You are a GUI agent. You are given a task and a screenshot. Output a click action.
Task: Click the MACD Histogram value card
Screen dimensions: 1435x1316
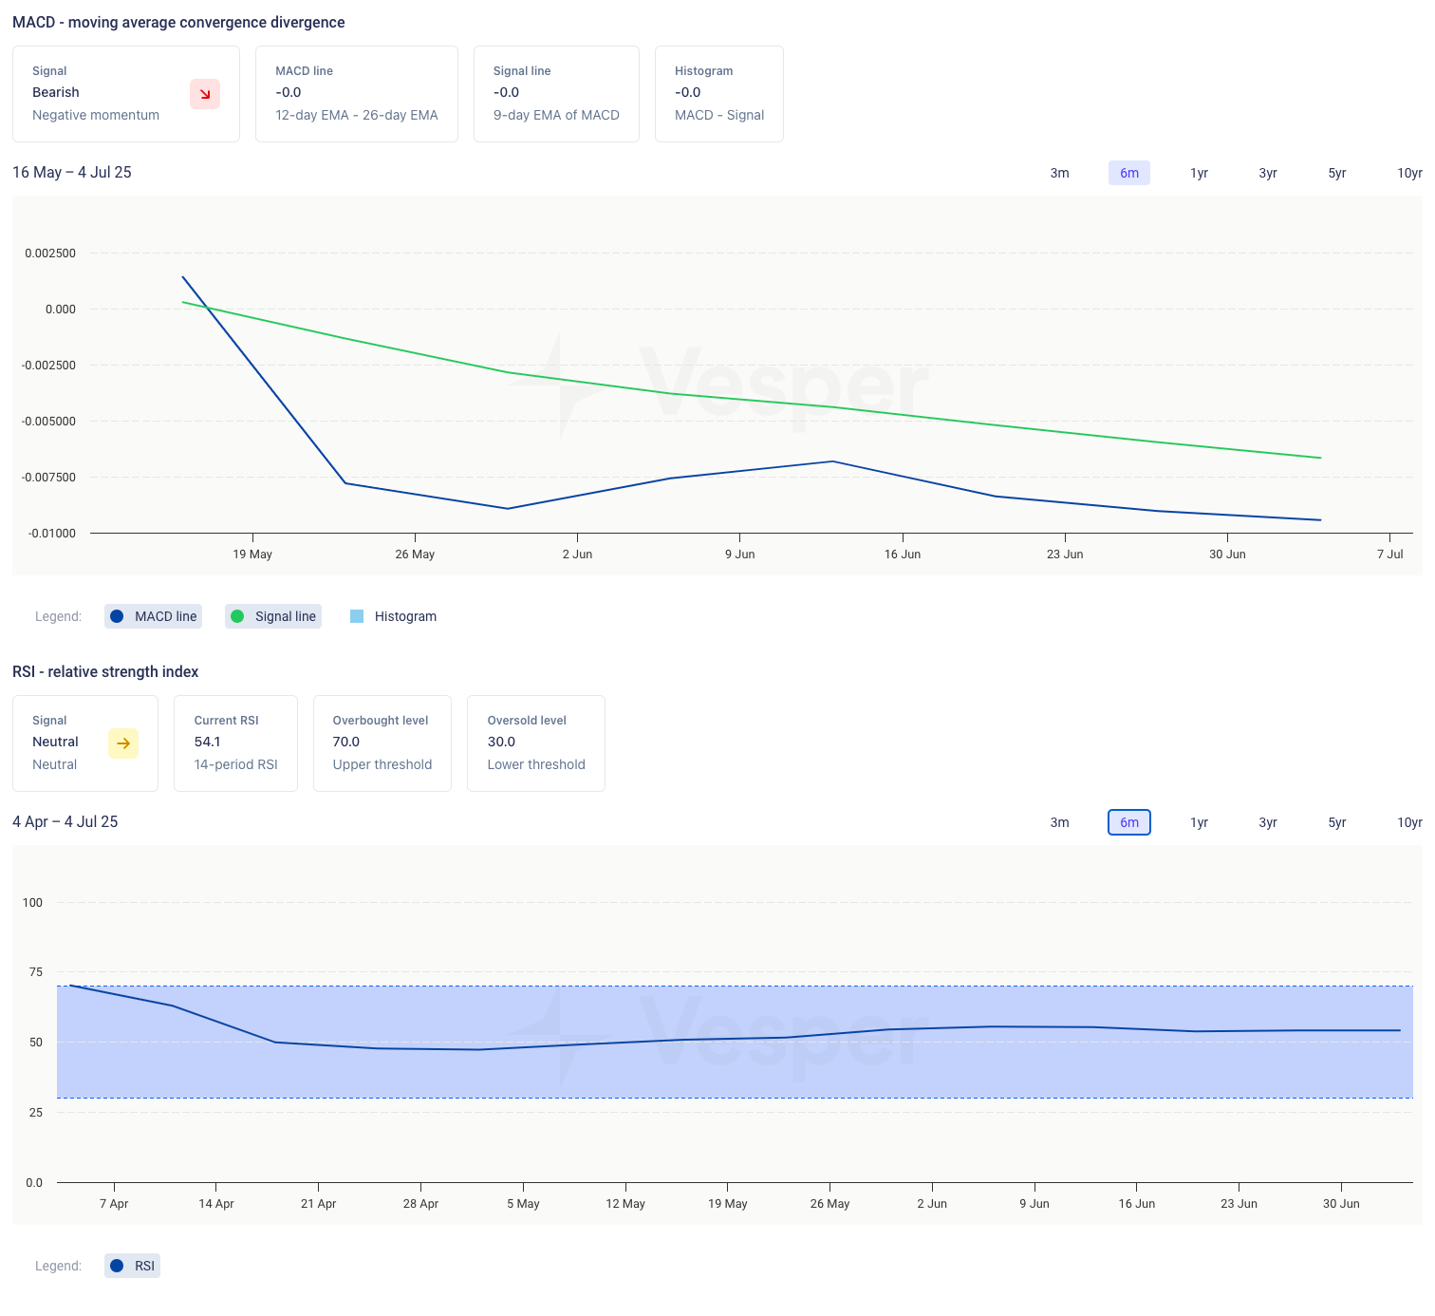(718, 94)
